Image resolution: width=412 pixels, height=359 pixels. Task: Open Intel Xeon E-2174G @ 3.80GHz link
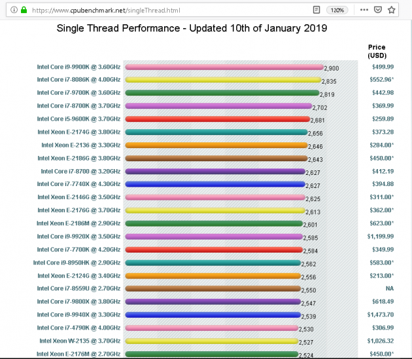point(79,132)
